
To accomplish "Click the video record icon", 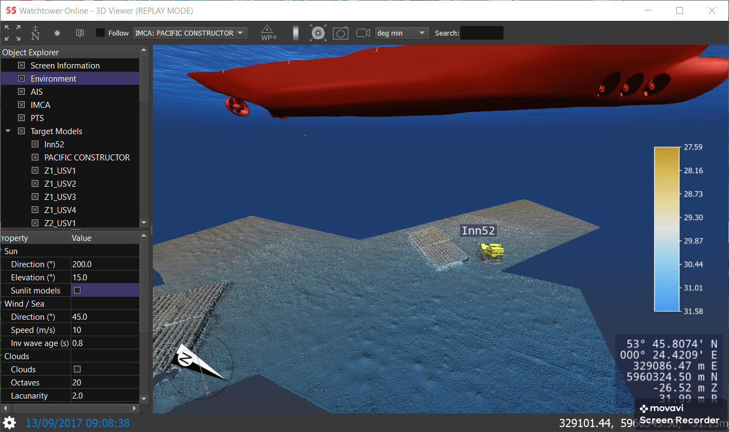I will coord(363,33).
